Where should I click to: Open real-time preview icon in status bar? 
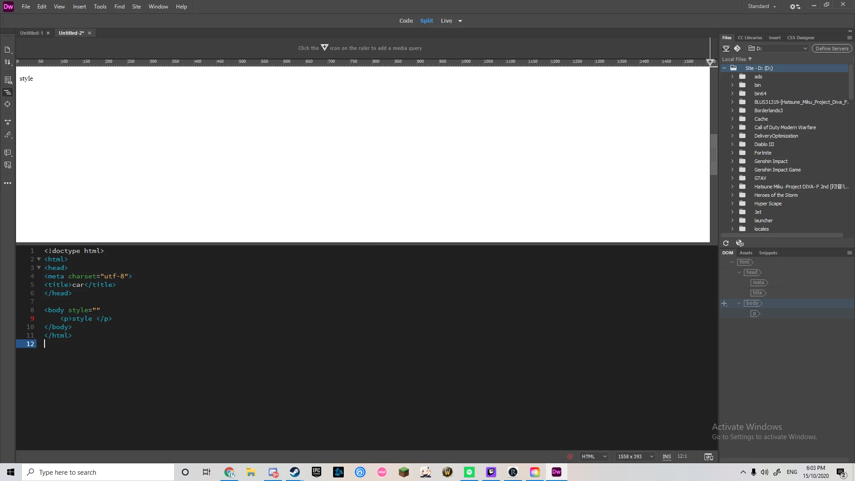708,457
